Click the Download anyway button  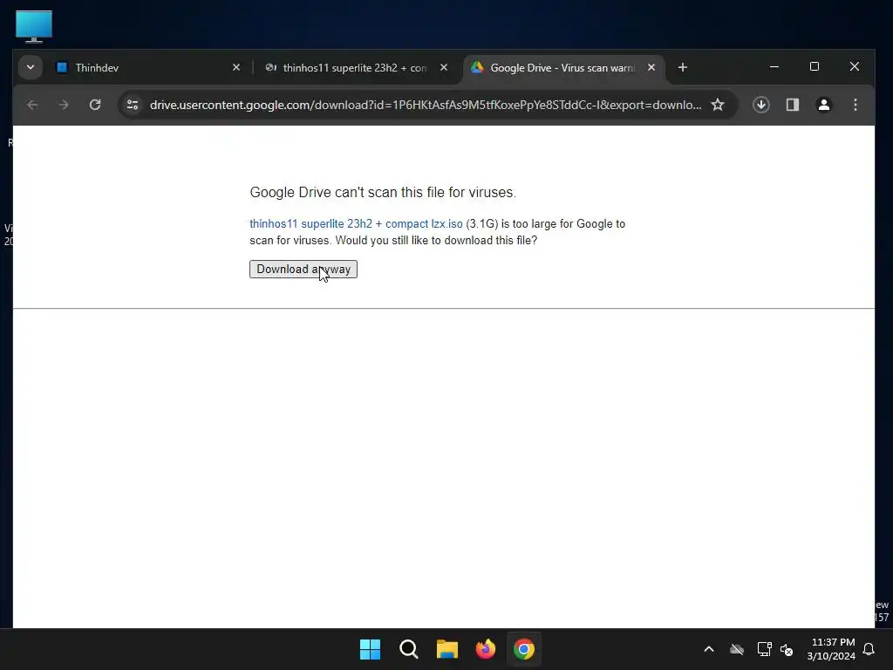click(x=303, y=269)
